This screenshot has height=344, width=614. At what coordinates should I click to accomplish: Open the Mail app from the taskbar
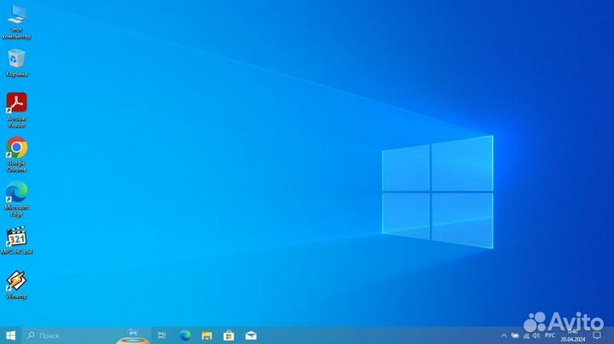pos(251,335)
